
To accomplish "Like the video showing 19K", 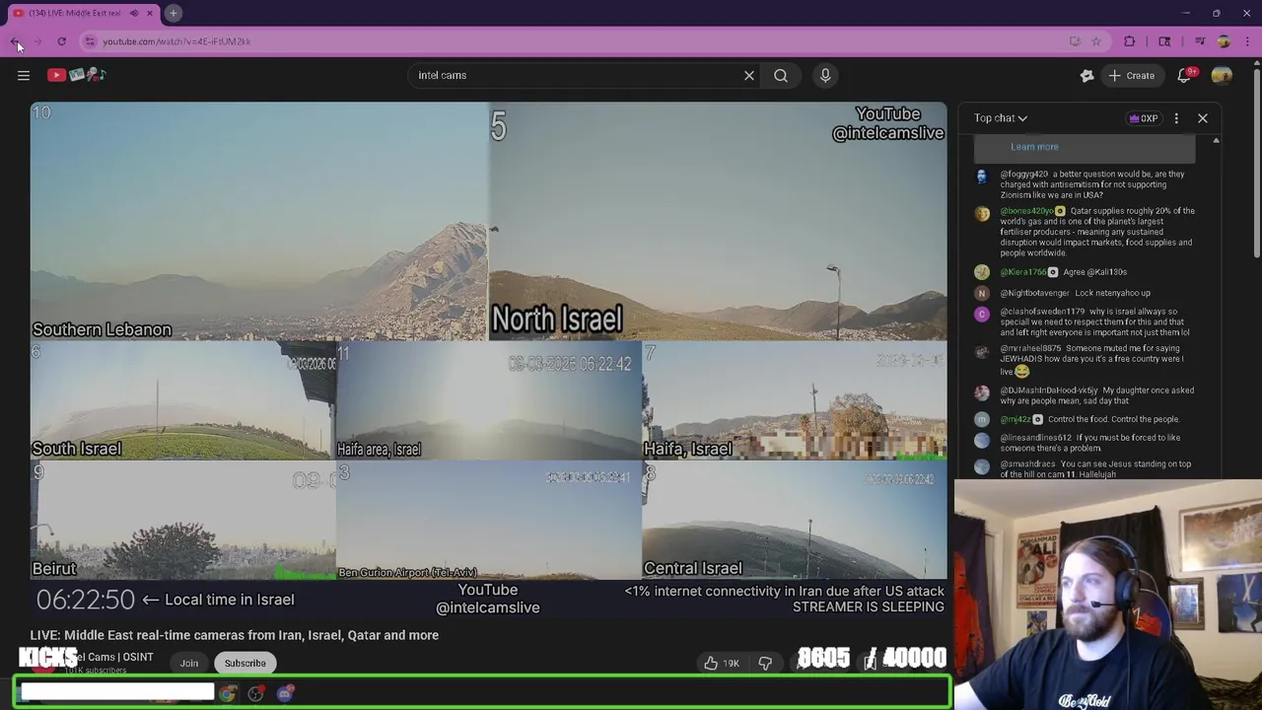I will tap(722, 664).
